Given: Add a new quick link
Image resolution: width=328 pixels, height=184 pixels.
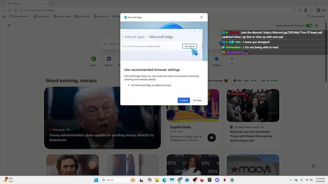Looking at the screenshot, I should click(232, 59).
